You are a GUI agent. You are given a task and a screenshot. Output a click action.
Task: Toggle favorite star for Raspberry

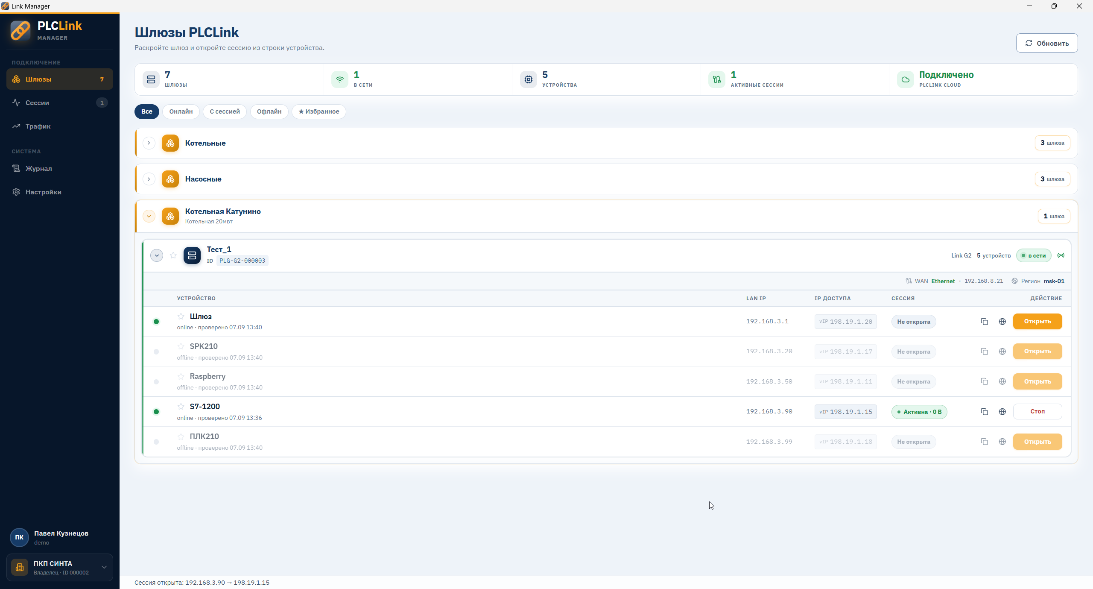tap(181, 376)
